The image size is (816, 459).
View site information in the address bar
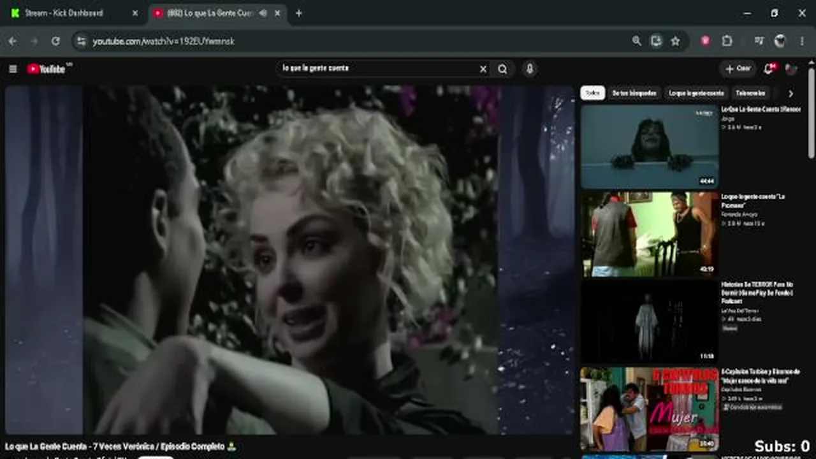click(81, 41)
